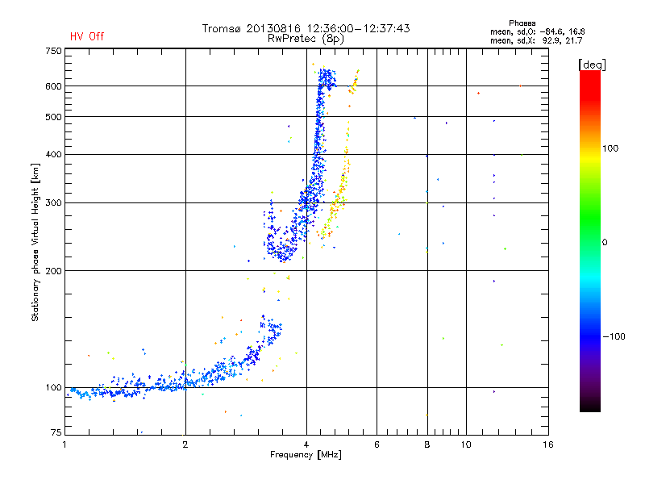Image resolution: width=645 pixels, height=484 pixels.
Task: Click the "Frequency [MHz]" x-axis label
Action: click(x=306, y=455)
